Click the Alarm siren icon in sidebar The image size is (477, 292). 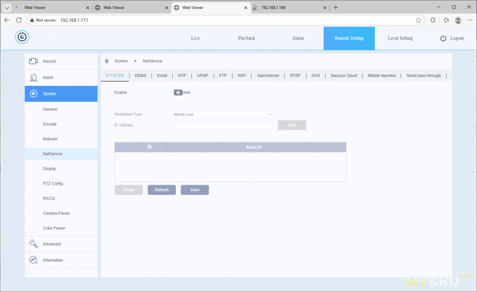(x=33, y=77)
